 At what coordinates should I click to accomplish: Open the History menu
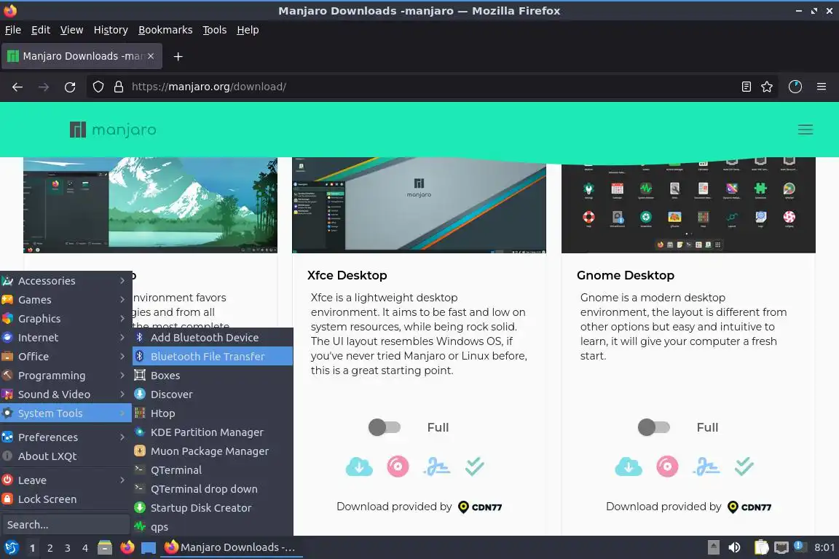(111, 30)
